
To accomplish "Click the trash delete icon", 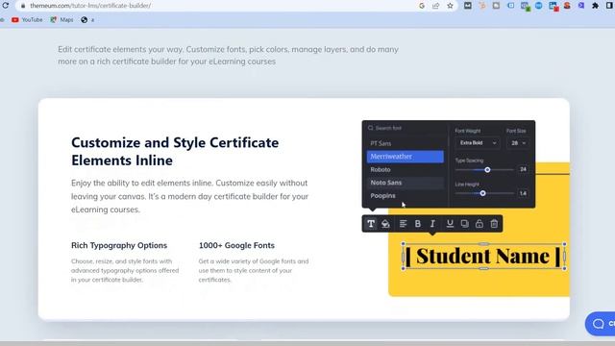I will 494,224.
